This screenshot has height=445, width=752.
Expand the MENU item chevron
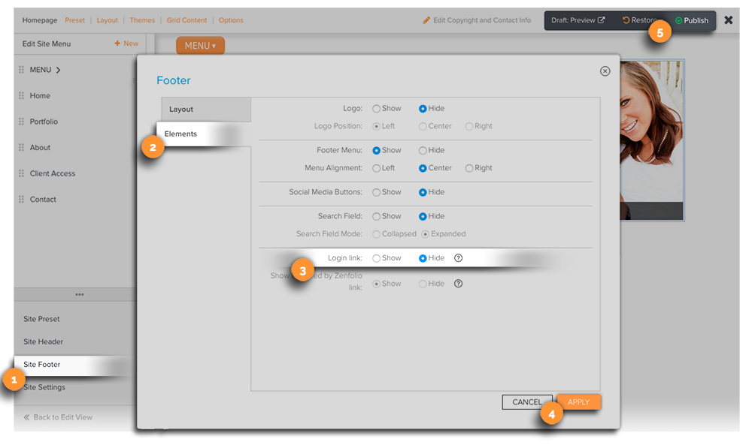58,70
